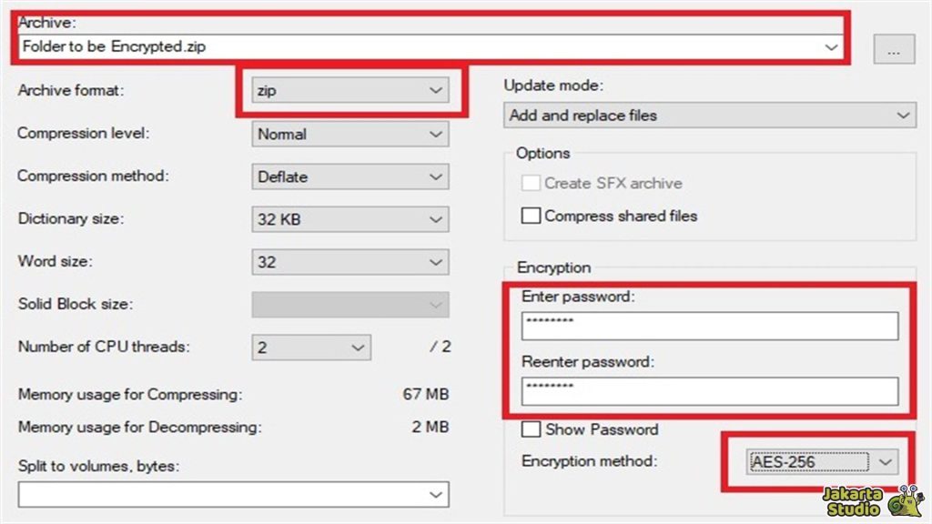The width and height of the screenshot is (932, 524).
Task: Expand the Compression method options
Action: pos(436,176)
